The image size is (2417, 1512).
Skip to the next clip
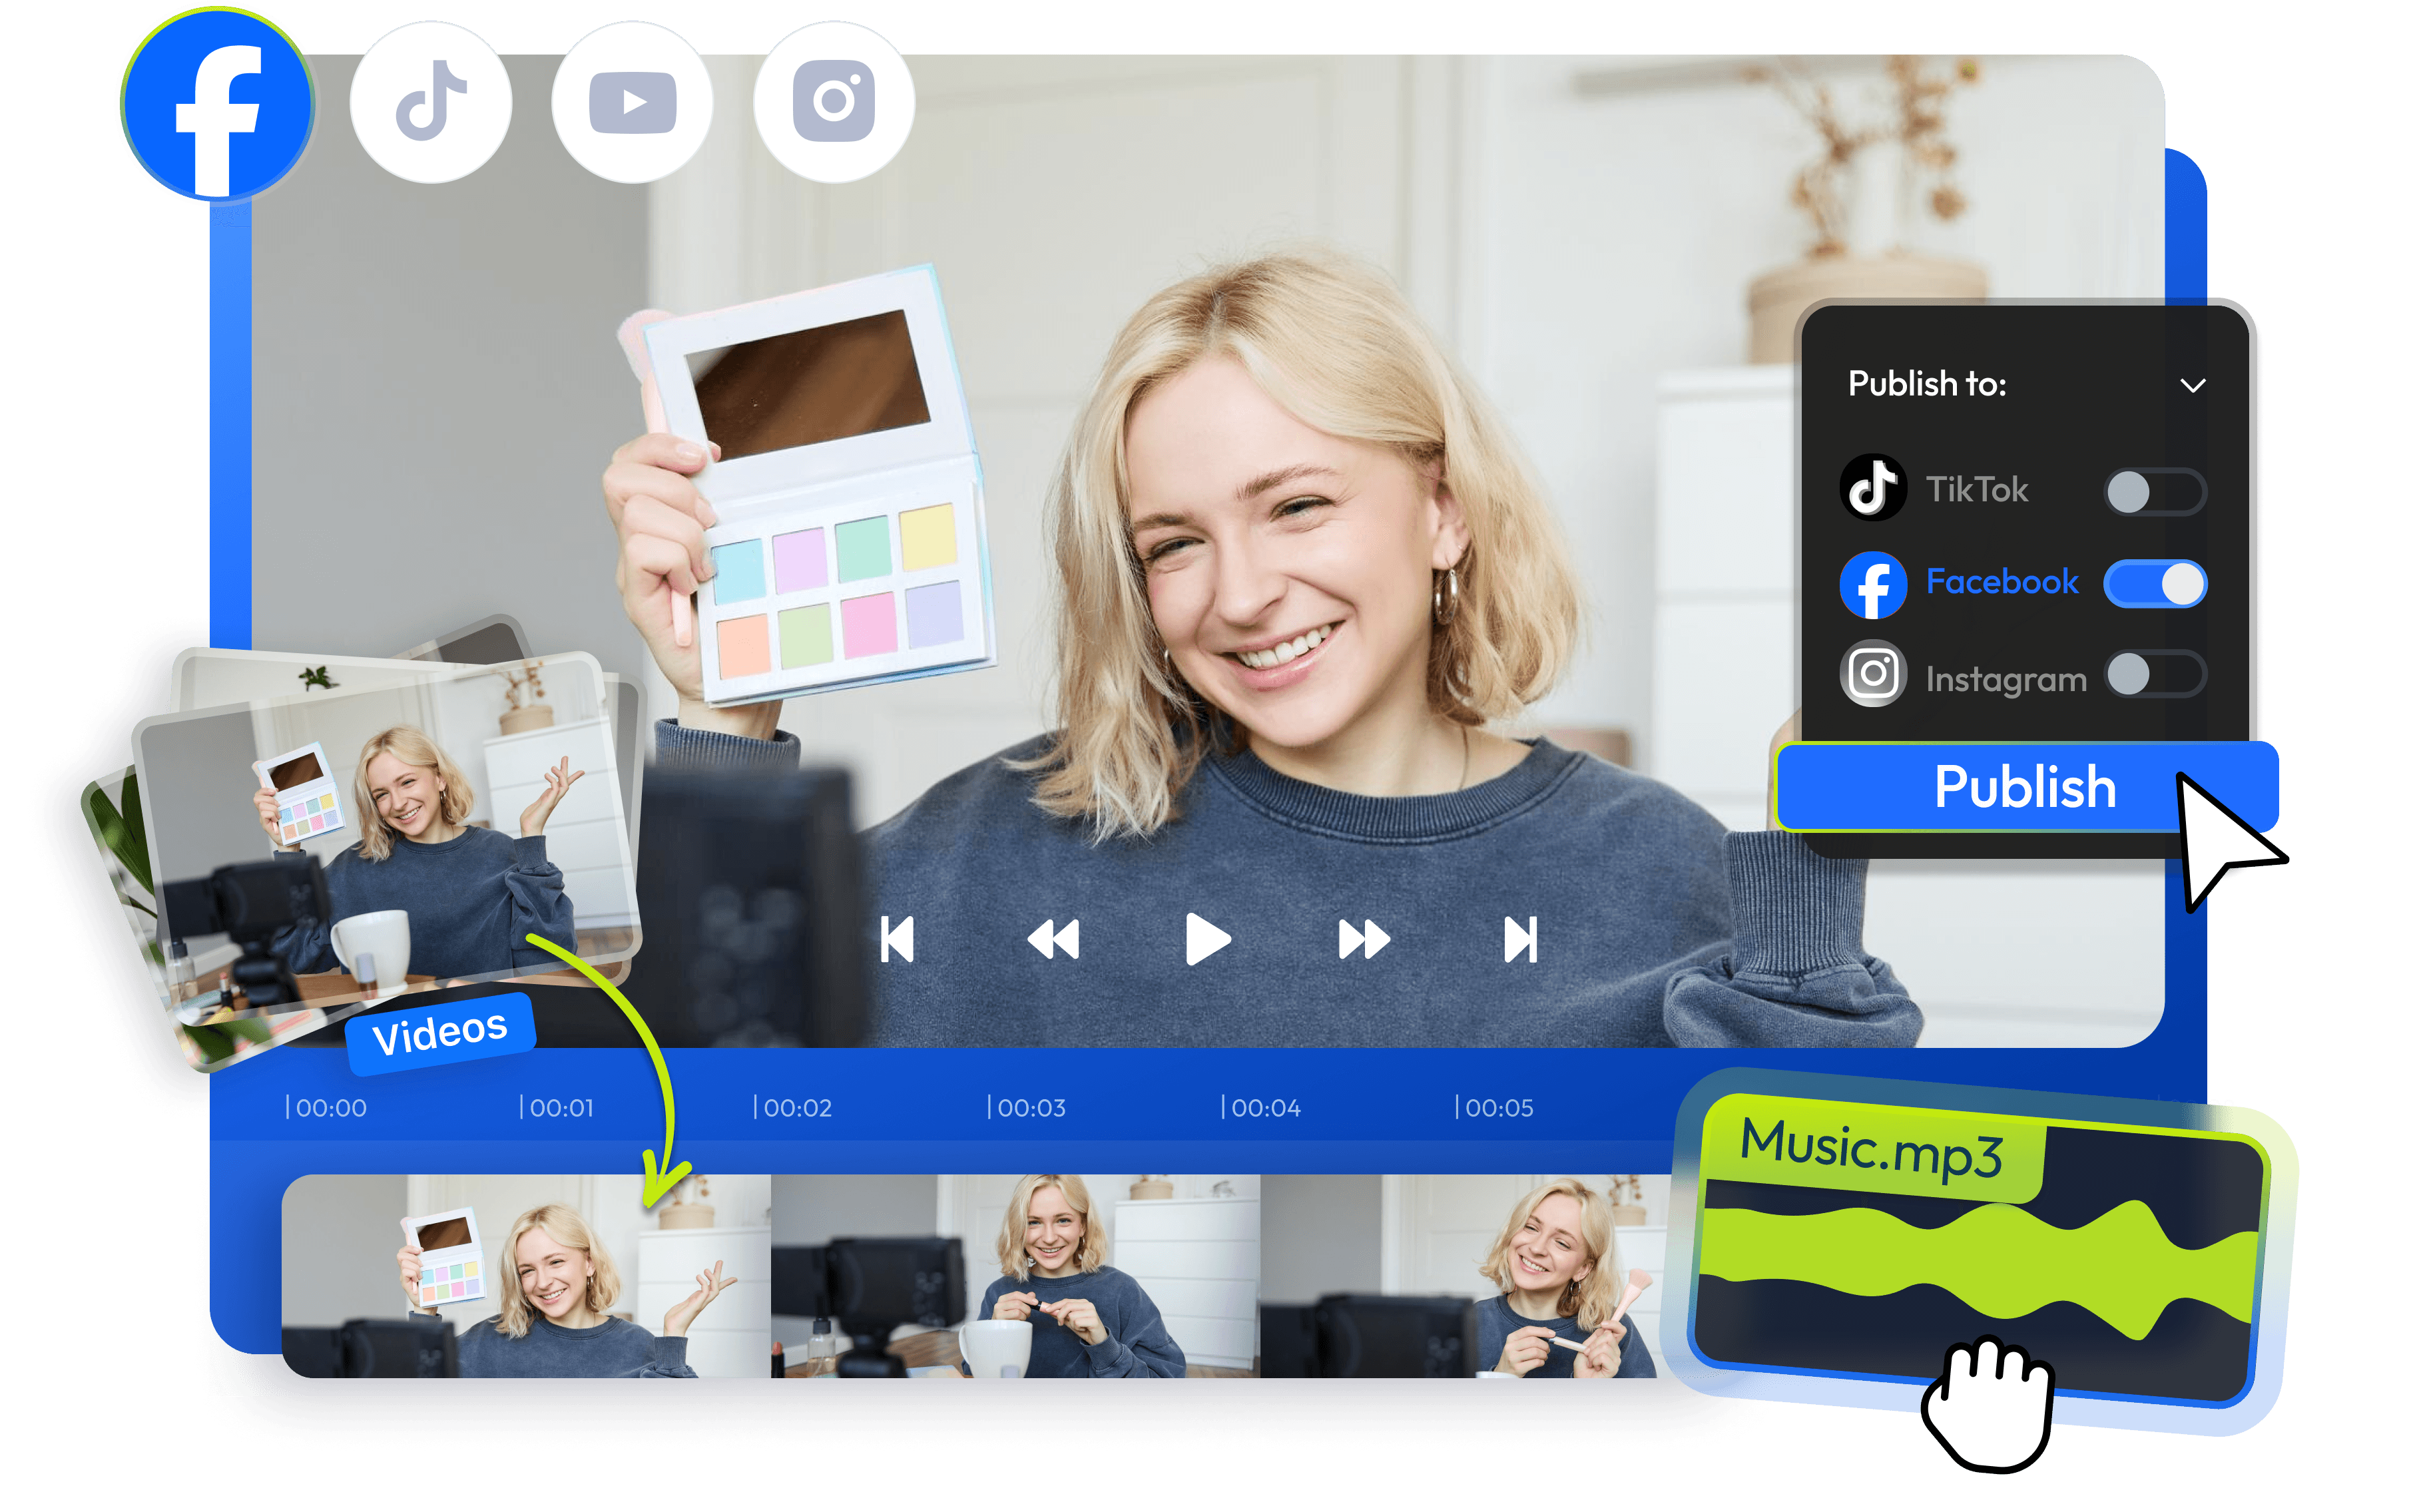(1520, 940)
